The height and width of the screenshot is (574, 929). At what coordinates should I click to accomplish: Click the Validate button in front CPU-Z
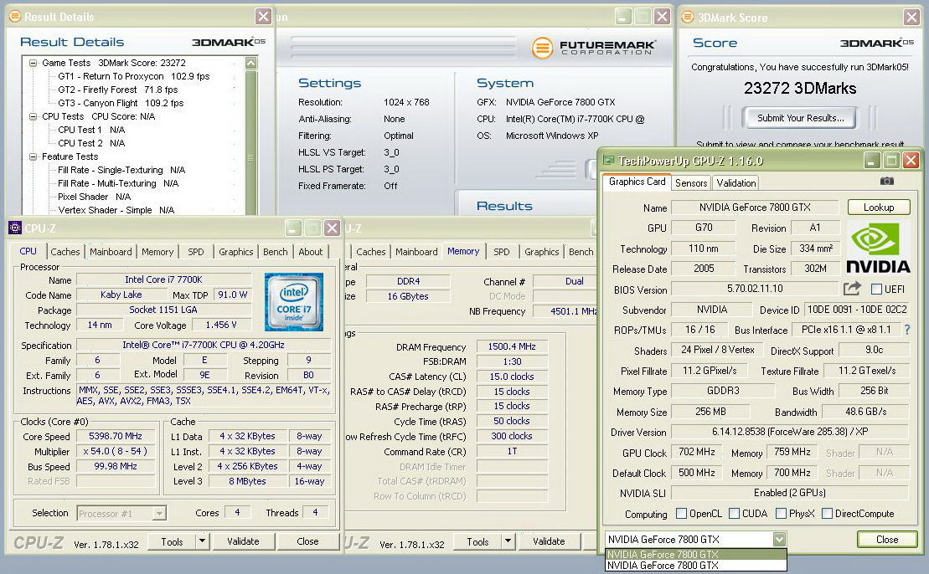243,541
